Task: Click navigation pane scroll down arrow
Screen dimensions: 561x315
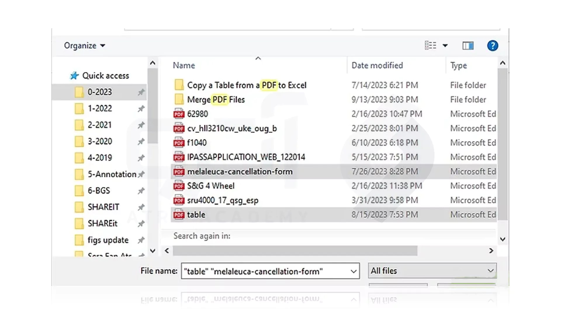Action: (x=153, y=251)
